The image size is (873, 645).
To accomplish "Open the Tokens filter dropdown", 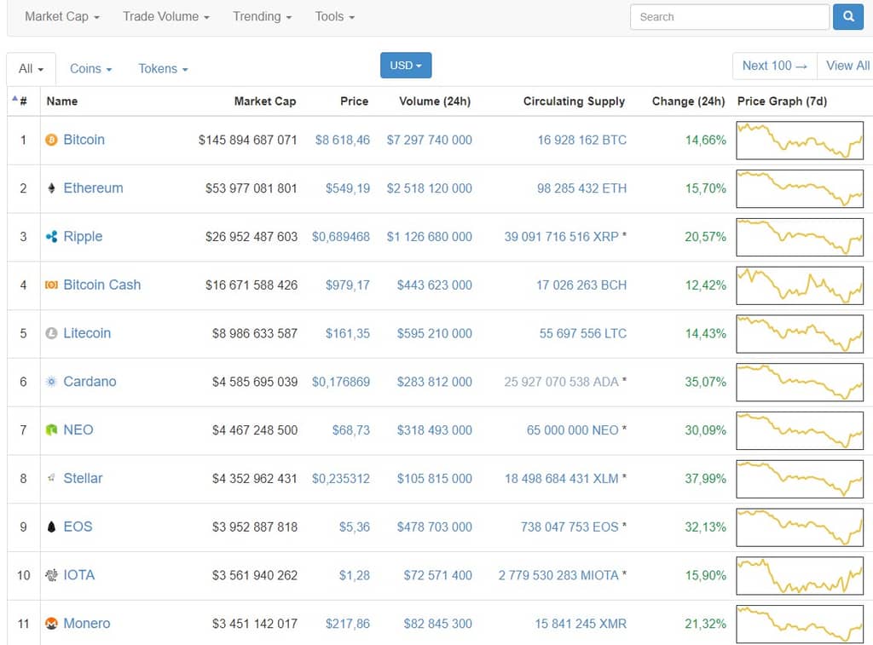I will click(x=163, y=68).
